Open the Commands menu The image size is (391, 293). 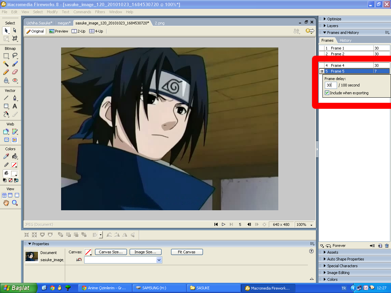click(82, 12)
